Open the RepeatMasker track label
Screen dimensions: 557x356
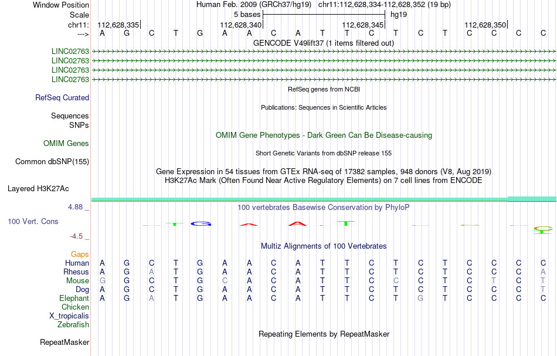coord(64,342)
